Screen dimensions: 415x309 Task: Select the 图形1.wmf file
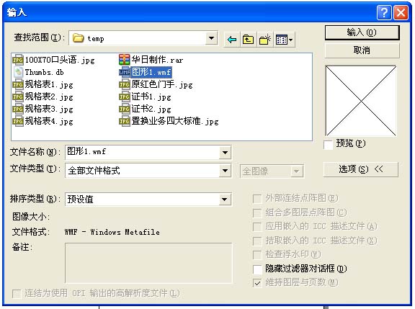pos(146,72)
